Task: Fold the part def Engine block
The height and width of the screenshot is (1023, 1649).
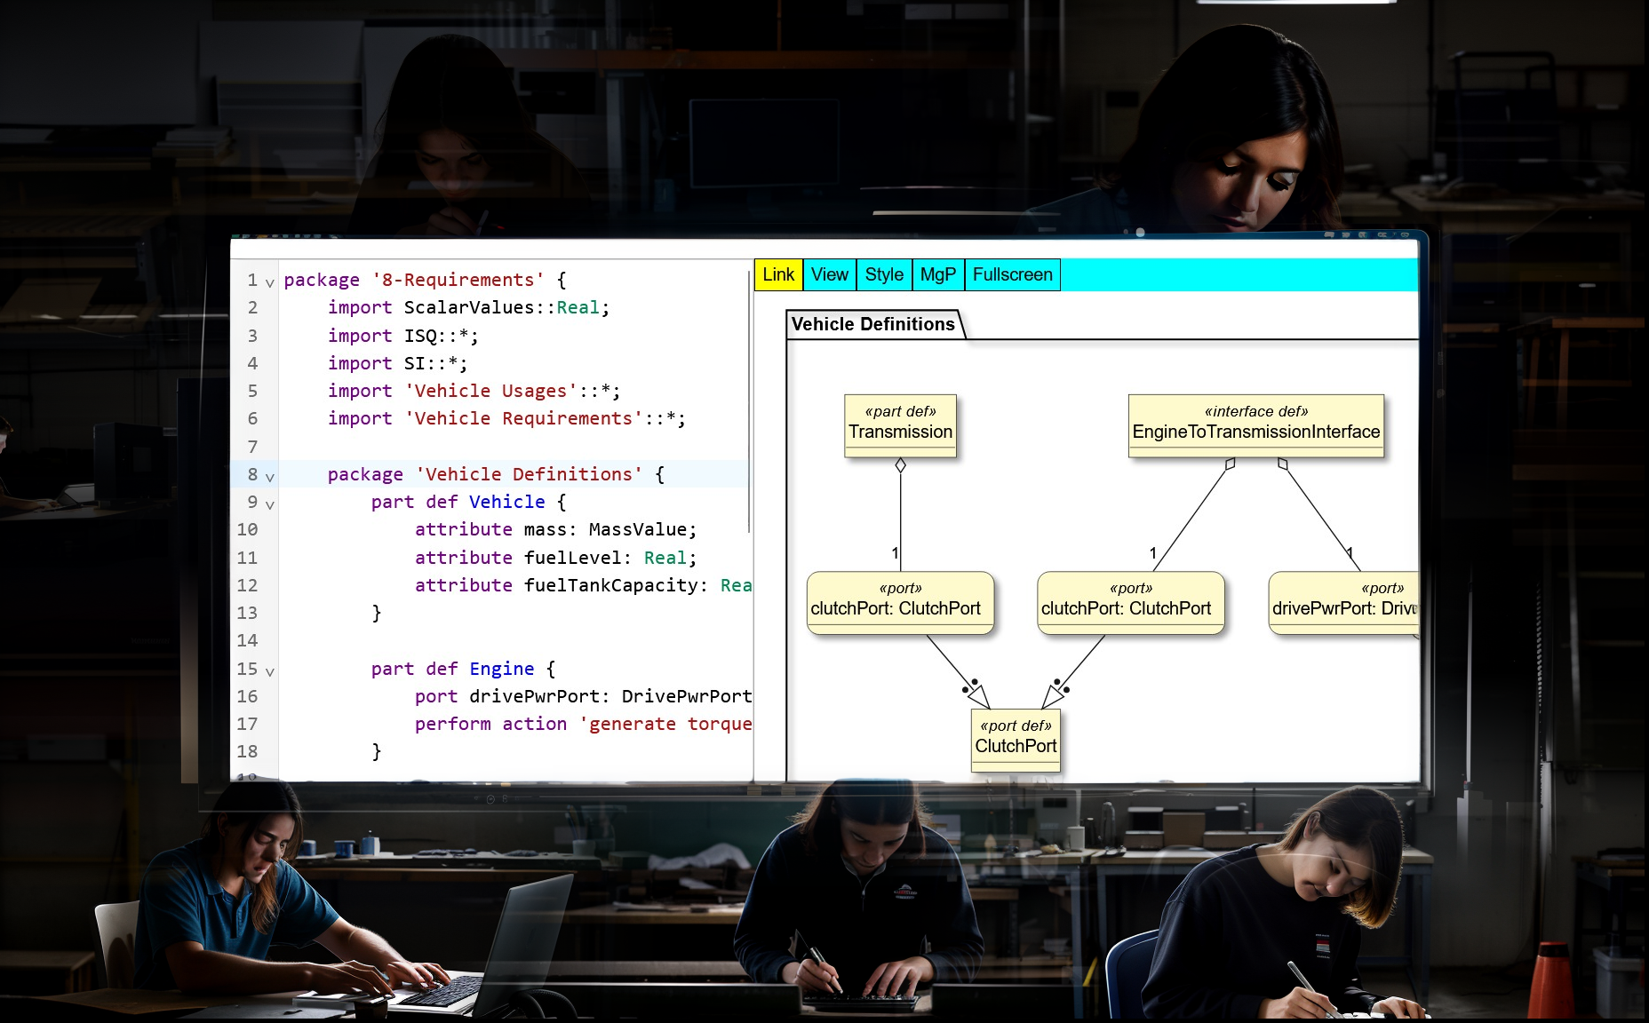Action: (270, 671)
